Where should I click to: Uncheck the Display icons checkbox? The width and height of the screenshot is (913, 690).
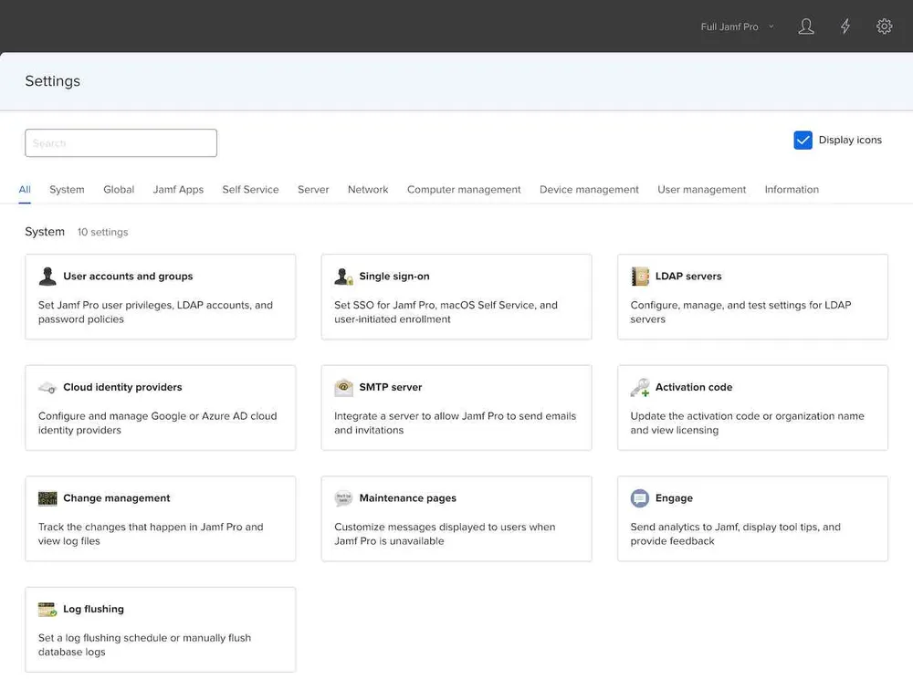(x=803, y=140)
